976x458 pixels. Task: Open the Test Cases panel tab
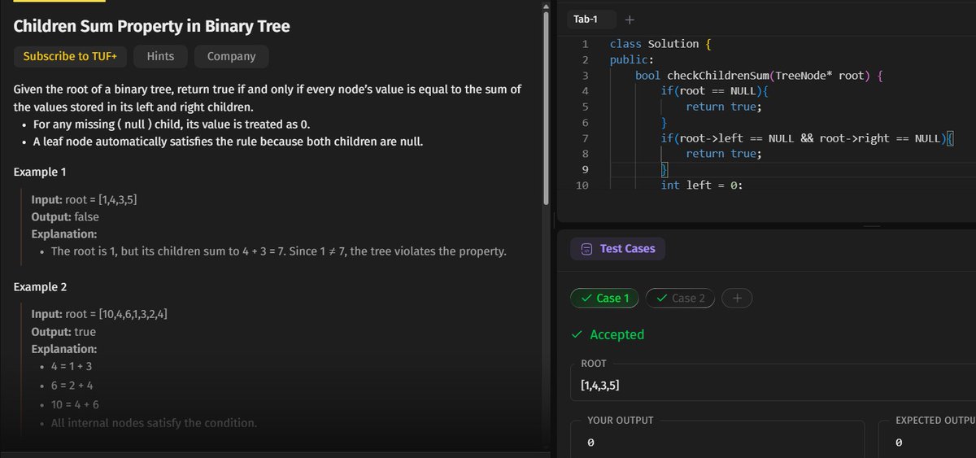pos(618,249)
